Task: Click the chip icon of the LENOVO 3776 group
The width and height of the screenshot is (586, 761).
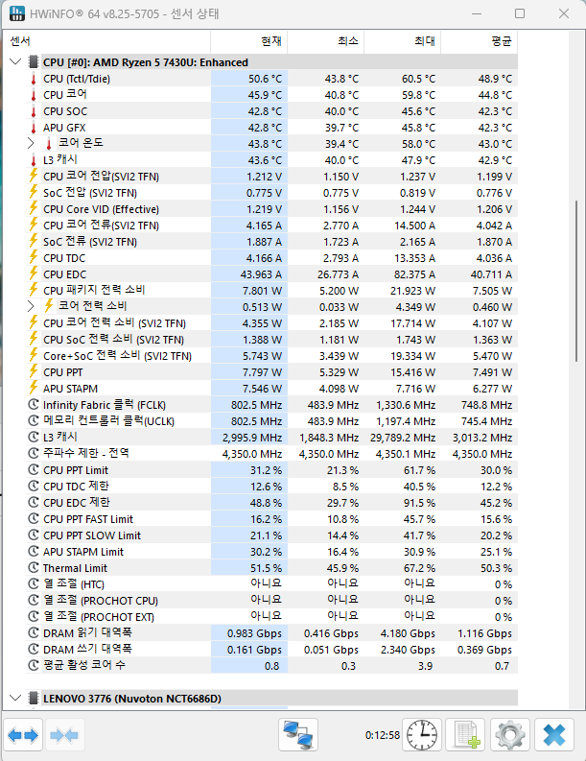Action: pos(33,698)
